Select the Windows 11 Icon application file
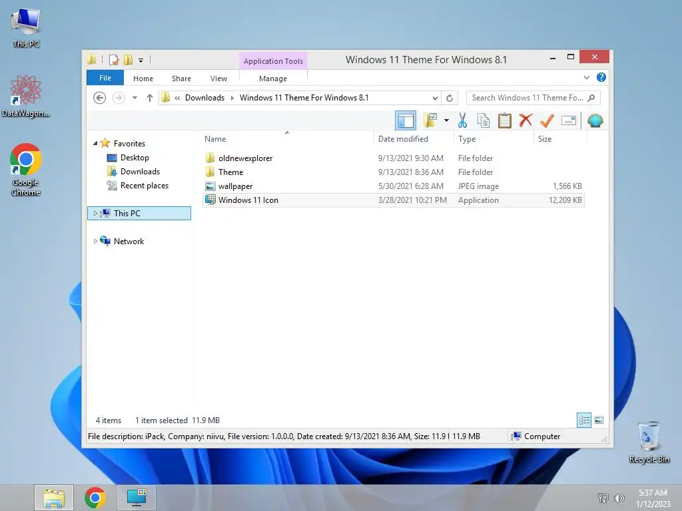 pyautogui.click(x=393, y=200)
